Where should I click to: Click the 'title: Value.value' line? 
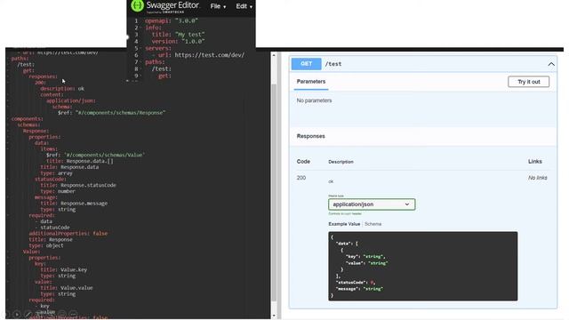[x=67, y=288]
